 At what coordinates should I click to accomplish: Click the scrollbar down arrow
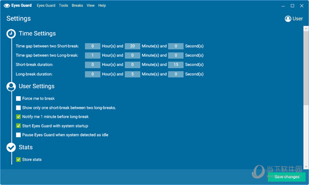point(306,166)
